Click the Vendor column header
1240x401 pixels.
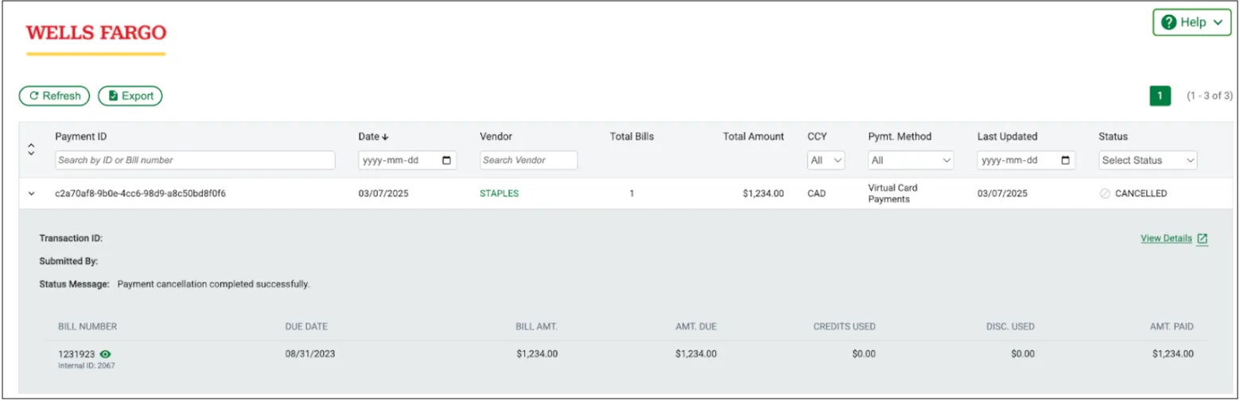(x=496, y=137)
